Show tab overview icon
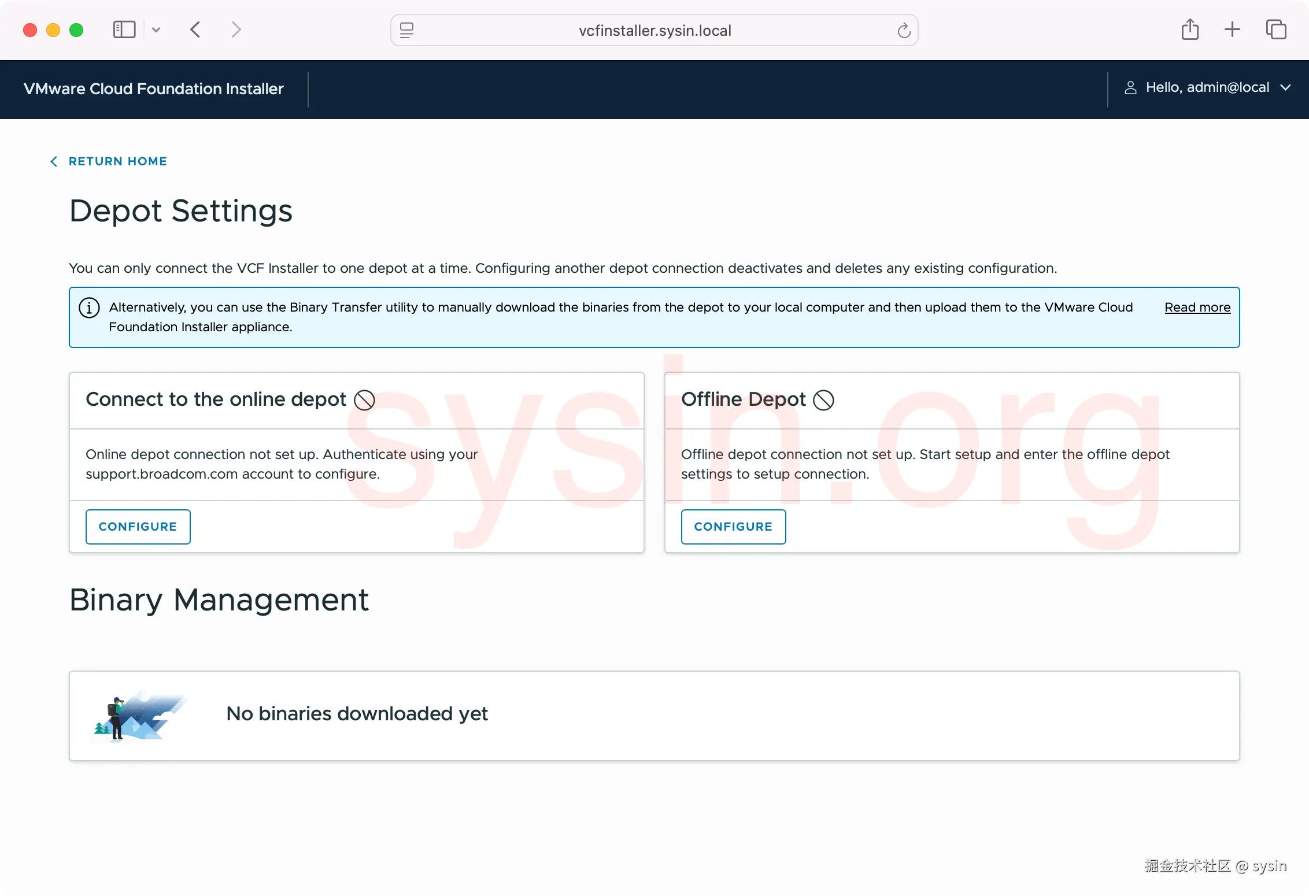Viewport: 1309px width, 896px height. point(1275,29)
